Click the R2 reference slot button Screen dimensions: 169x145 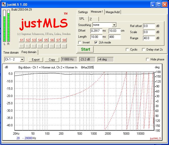tap(28, 46)
